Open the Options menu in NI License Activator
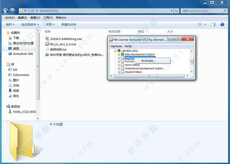The image size is (230, 164). click(116, 46)
